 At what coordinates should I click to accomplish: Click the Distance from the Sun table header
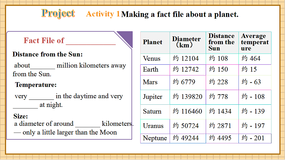click(x=222, y=42)
